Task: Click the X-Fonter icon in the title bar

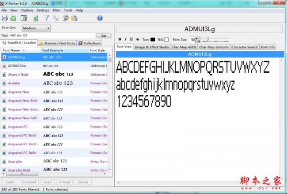Action: pyautogui.click(x=2, y=4)
